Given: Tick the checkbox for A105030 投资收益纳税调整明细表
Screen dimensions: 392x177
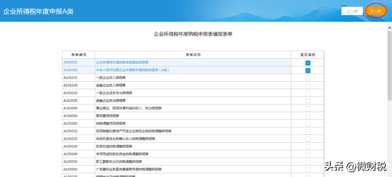Looking at the screenshot, I should pos(308,147).
